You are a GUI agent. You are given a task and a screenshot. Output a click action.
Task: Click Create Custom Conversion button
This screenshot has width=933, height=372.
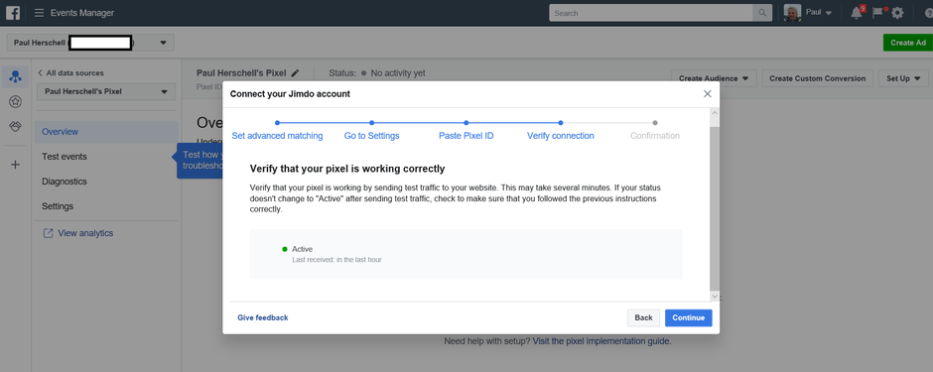[x=818, y=78]
